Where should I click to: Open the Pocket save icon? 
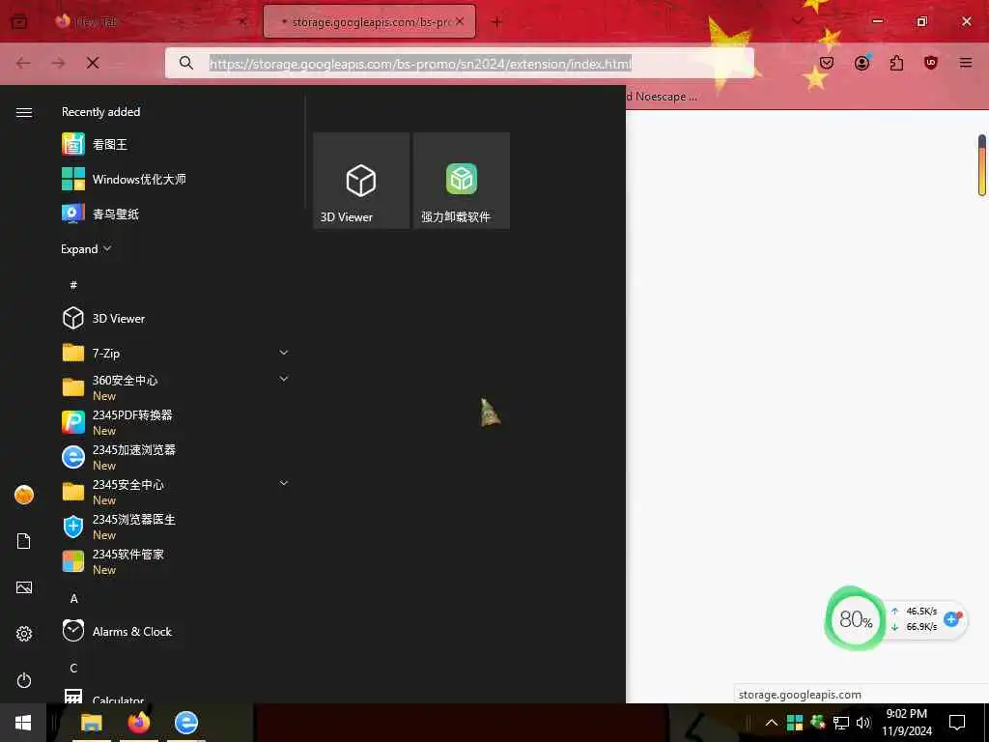pos(827,63)
